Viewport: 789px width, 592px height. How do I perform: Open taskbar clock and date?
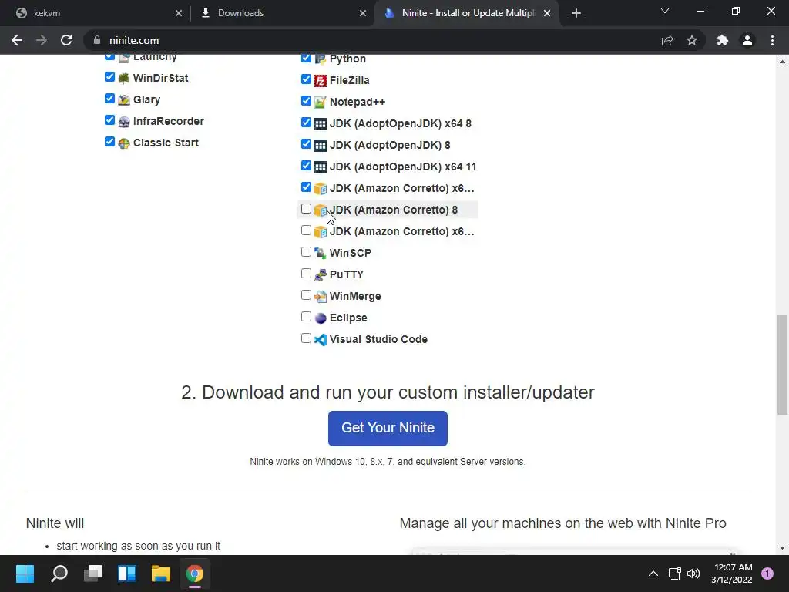coord(732,573)
